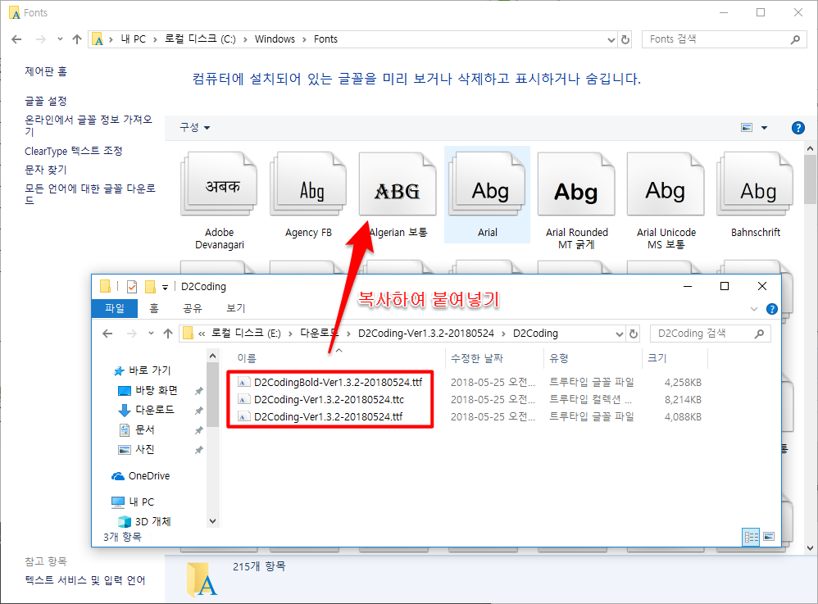Open the 보기 ribbon tab in D2Coding

tap(236, 308)
